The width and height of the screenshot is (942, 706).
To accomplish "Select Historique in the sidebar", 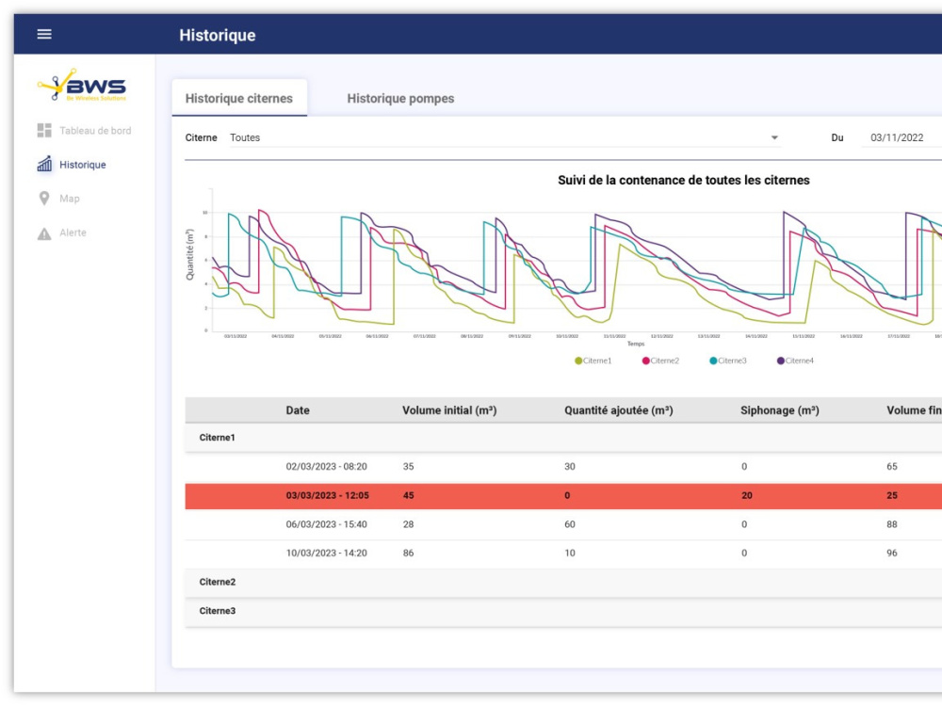I will point(82,165).
